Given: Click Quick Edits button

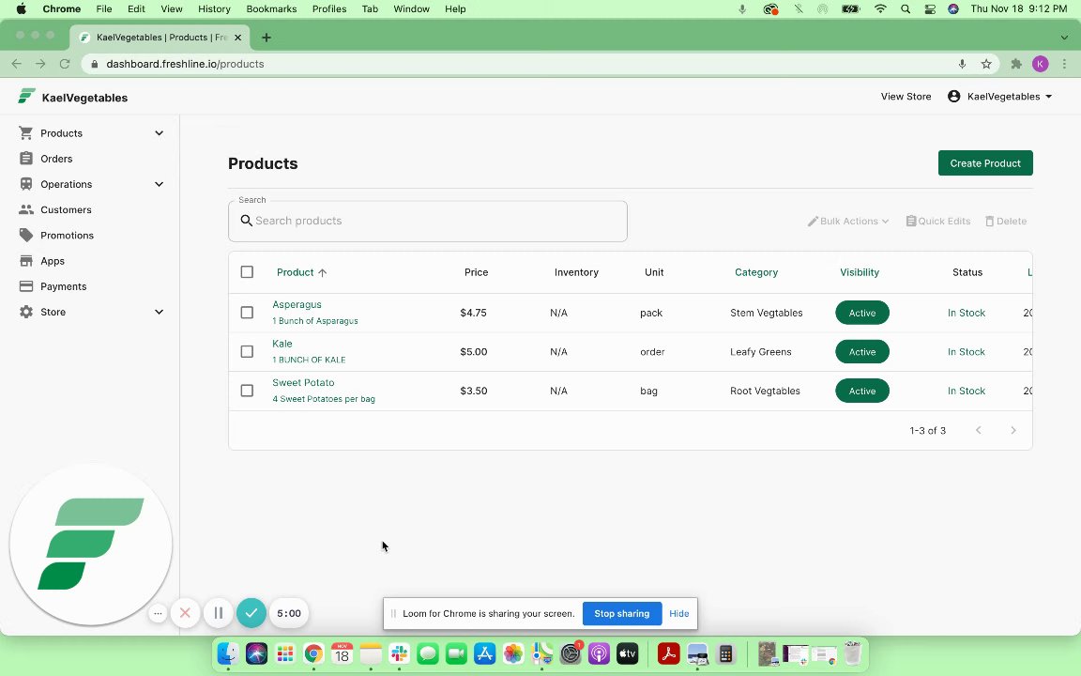Looking at the screenshot, I should (x=938, y=222).
